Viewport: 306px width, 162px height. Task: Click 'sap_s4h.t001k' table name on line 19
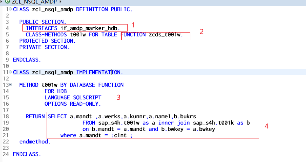[213, 123]
